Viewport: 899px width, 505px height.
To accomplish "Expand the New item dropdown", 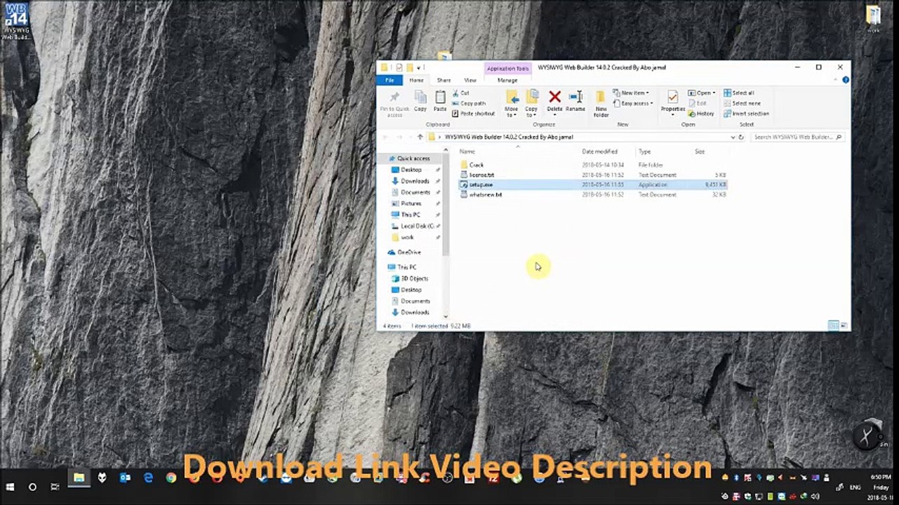I will [x=631, y=93].
